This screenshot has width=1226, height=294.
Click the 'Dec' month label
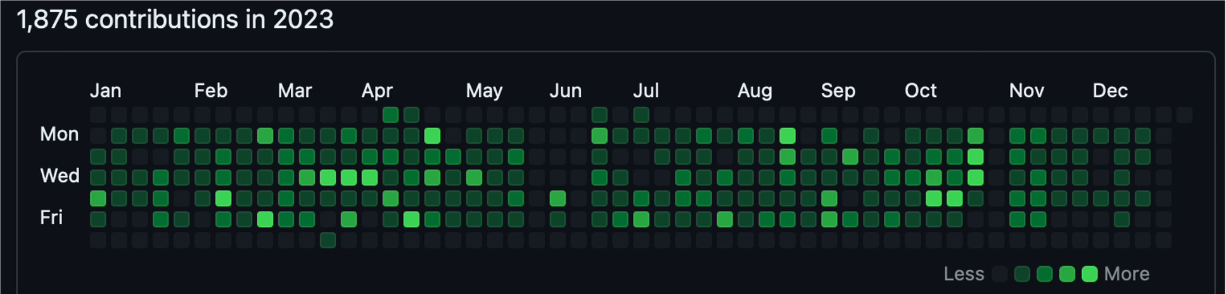point(1110,91)
